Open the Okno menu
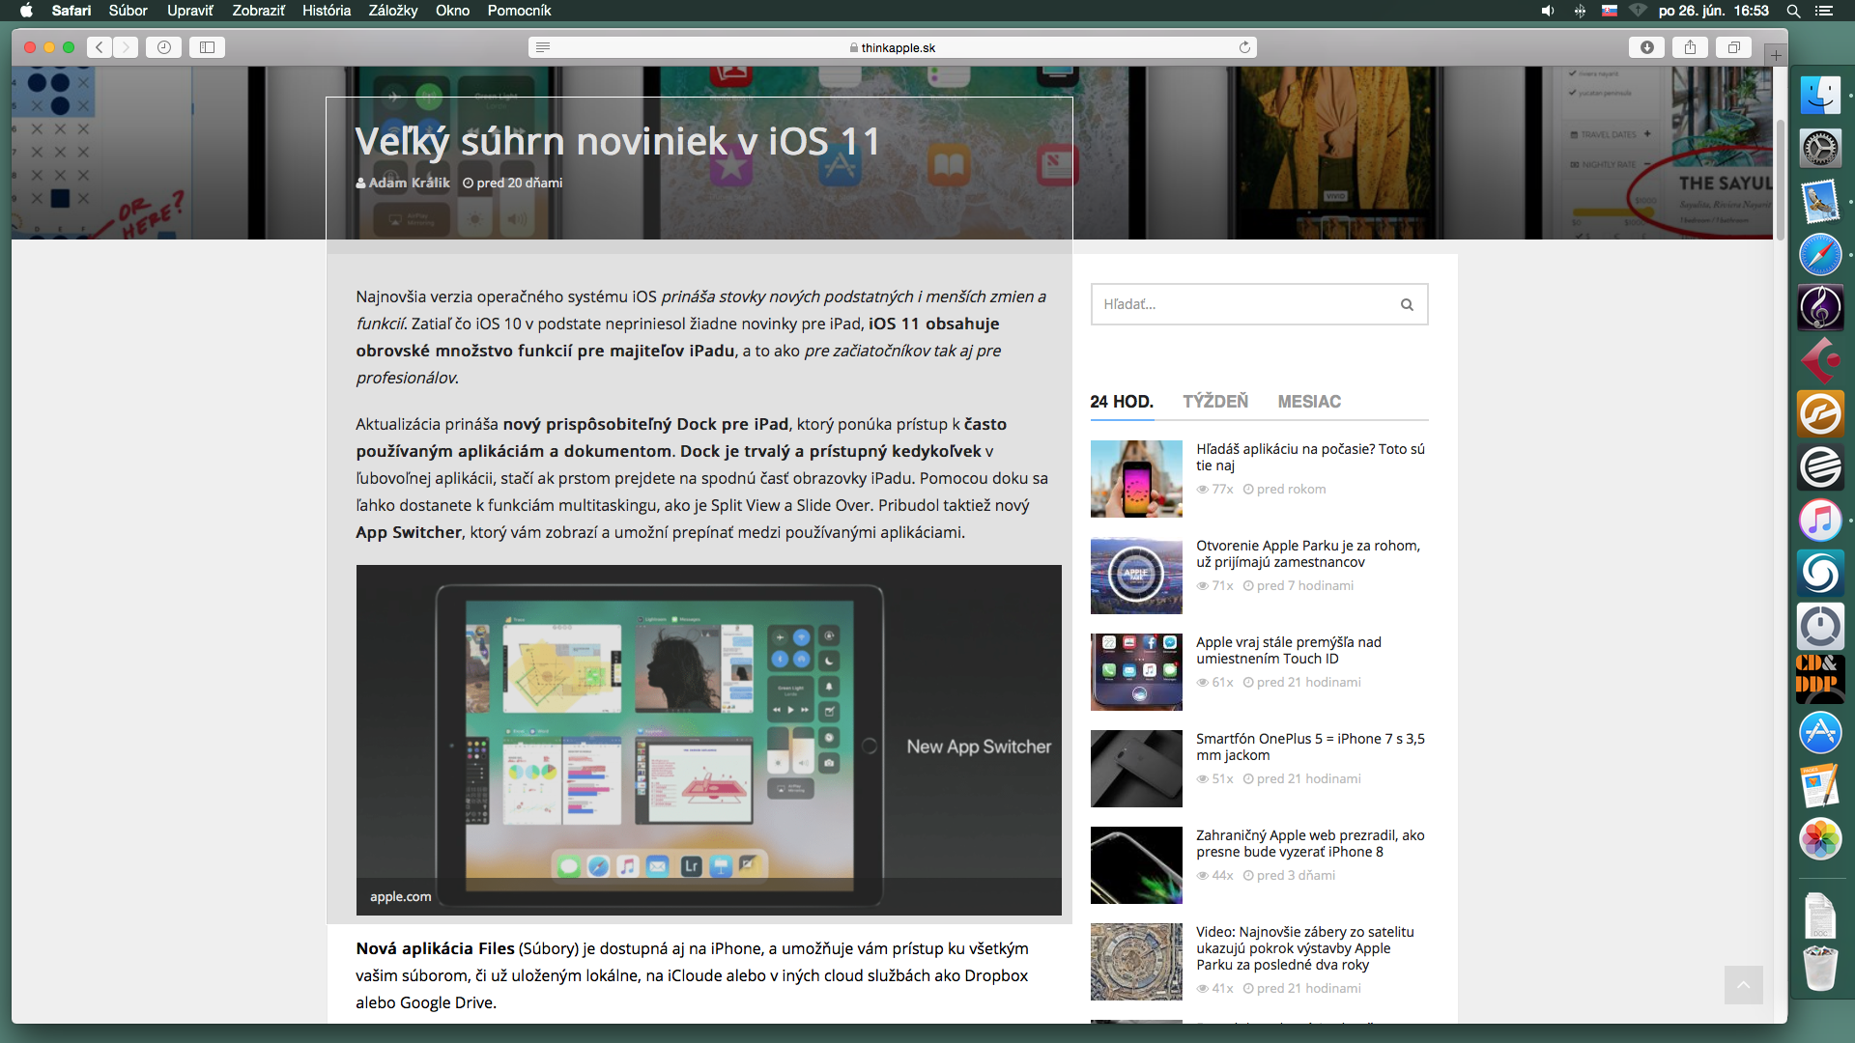The image size is (1855, 1043). click(452, 11)
